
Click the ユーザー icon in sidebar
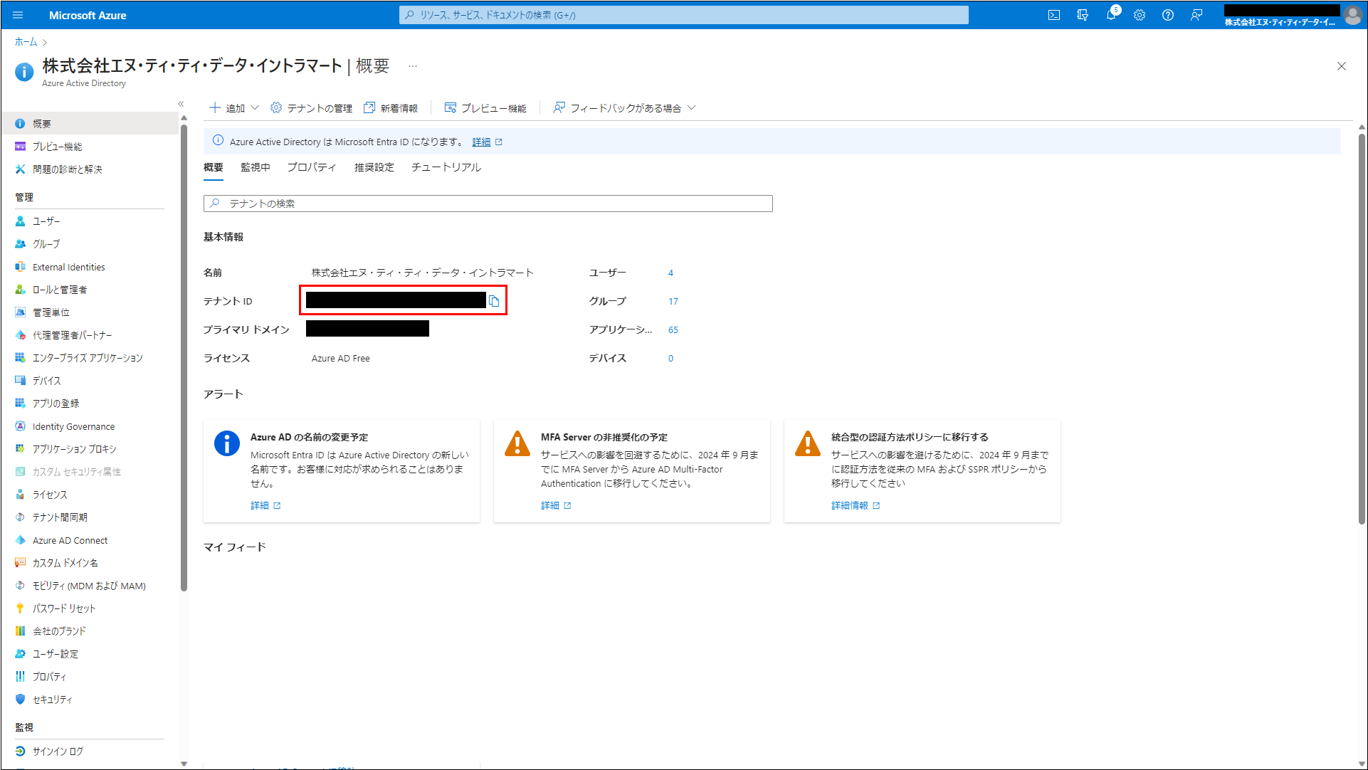tap(21, 221)
